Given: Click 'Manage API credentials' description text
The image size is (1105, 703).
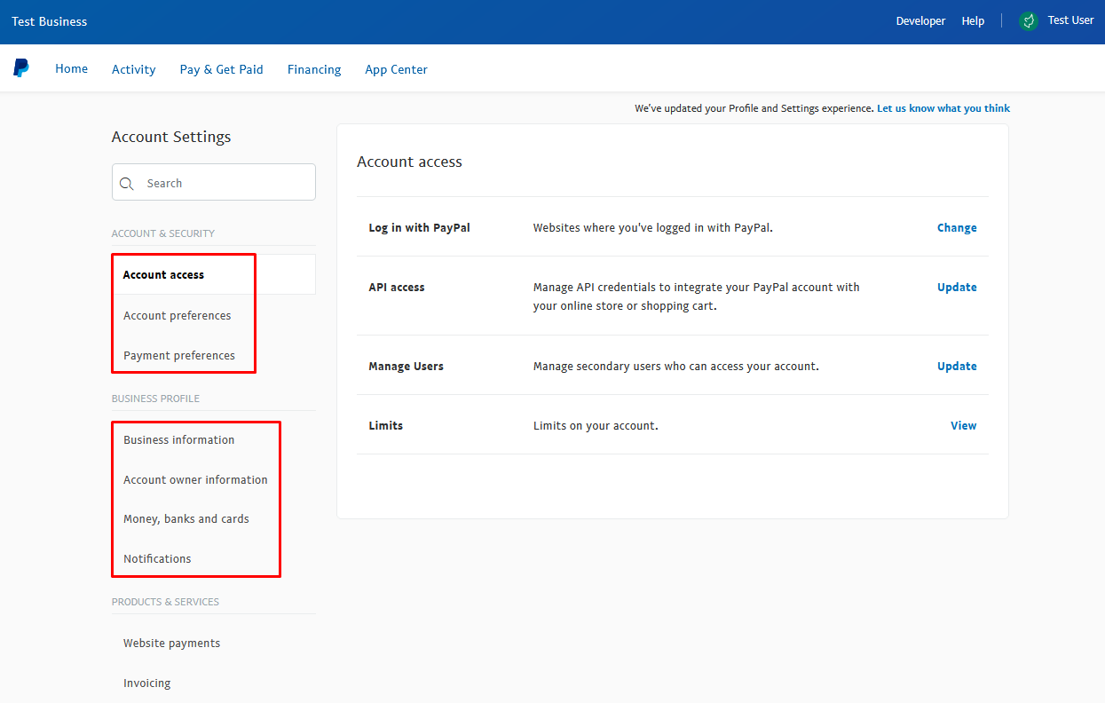Looking at the screenshot, I should tap(697, 296).
